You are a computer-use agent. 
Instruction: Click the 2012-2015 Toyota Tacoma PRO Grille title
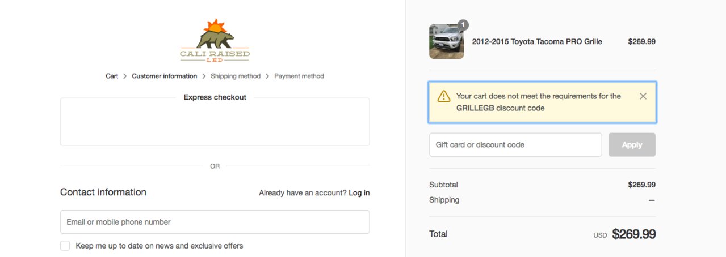pos(537,41)
